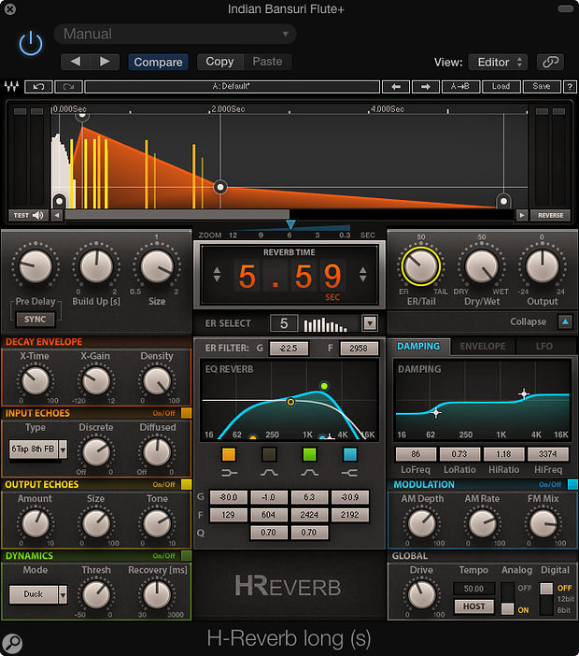Click the high-shelf filter shape icon

pyautogui.click(x=349, y=473)
